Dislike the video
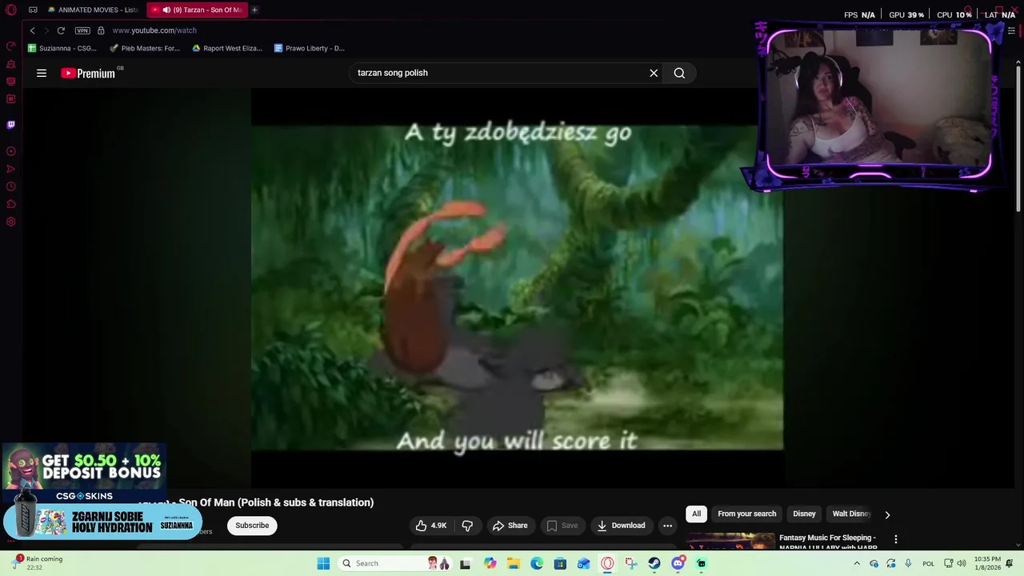Image resolution: width=1024 pixels, height=576 pixels. 467,526
